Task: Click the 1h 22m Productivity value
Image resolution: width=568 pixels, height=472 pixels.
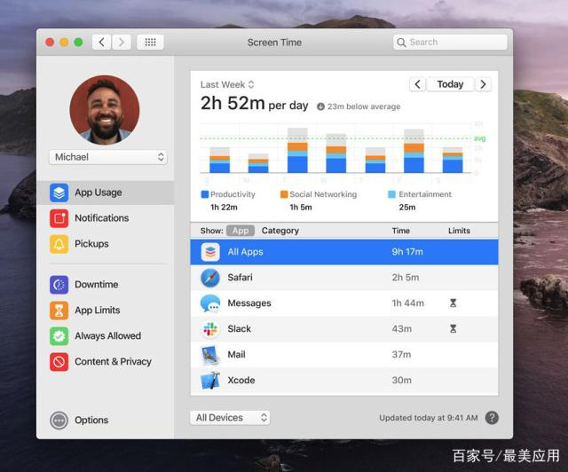Action: pos(224,208)
